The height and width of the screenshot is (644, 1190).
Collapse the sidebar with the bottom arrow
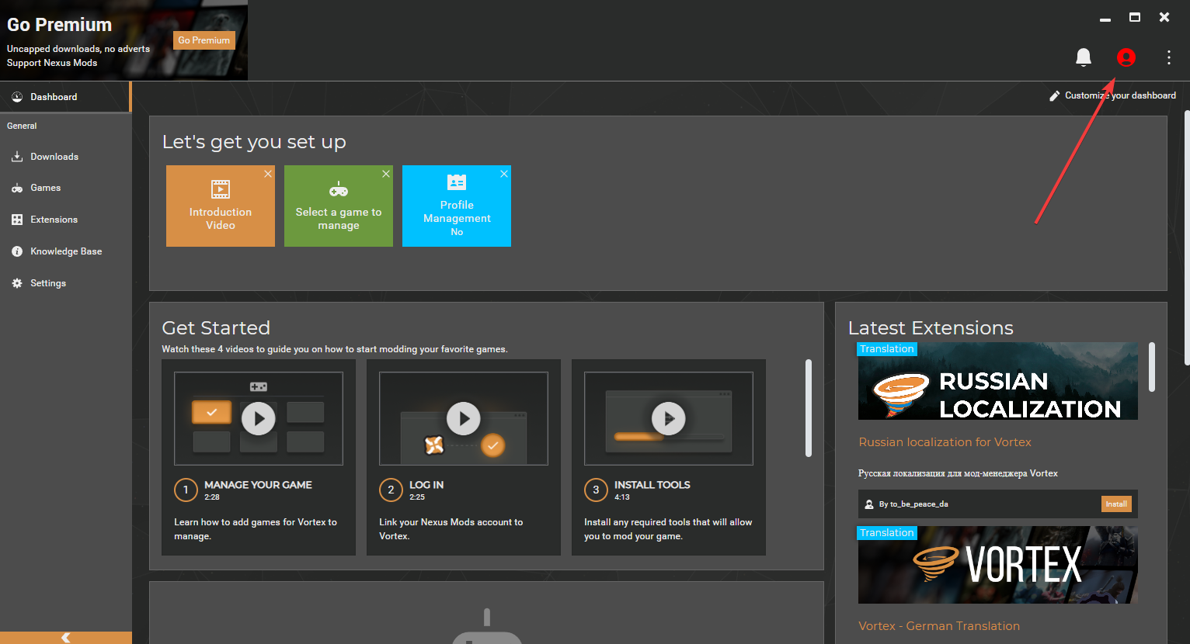(x=66, y=637)
